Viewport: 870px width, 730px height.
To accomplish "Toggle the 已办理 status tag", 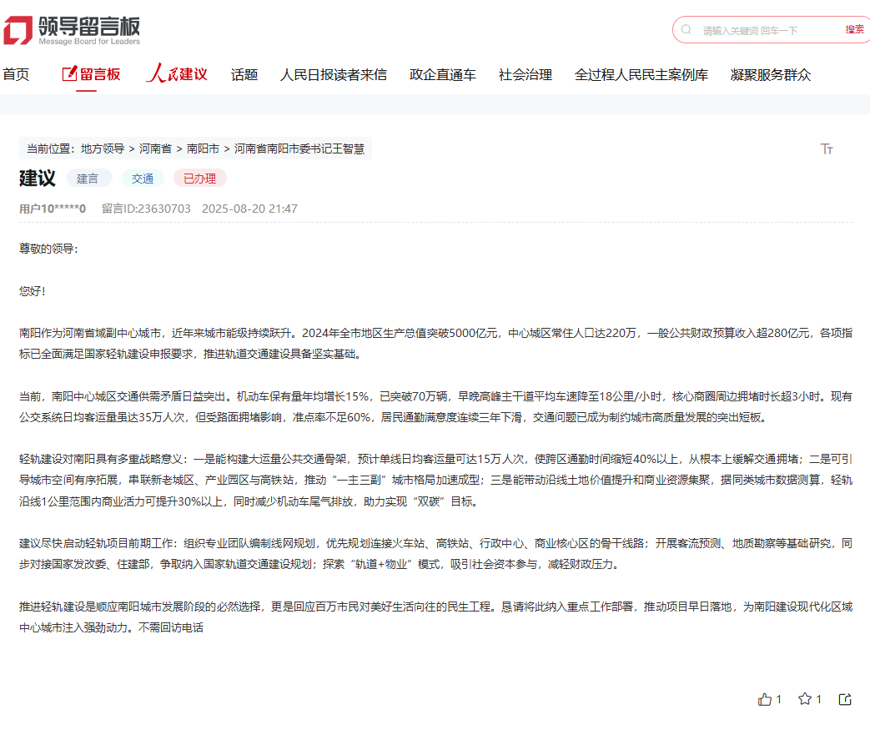I will [x=199, y=178].
